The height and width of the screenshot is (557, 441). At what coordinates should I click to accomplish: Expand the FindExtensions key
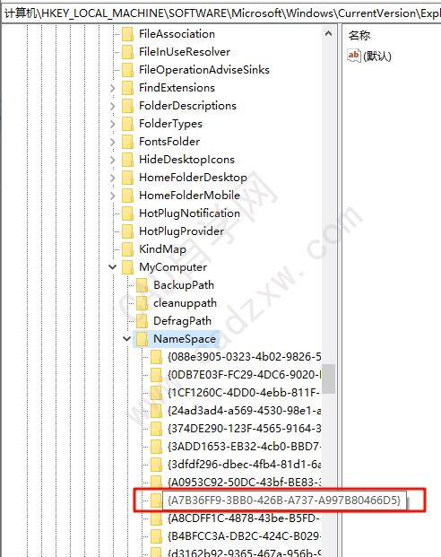pos(113,88)
